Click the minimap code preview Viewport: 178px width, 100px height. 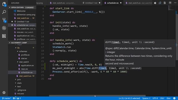pos(171,8)
